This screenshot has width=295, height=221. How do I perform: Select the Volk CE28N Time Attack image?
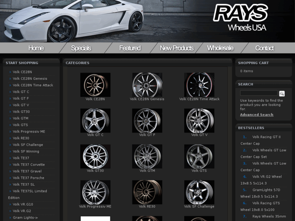(x=199, y=85)
